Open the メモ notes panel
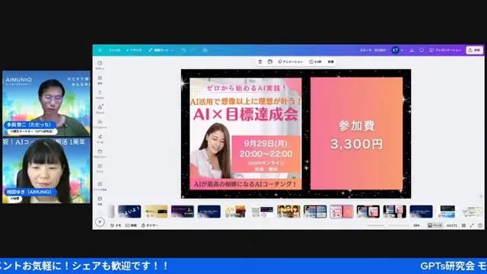The height and width of the screenshot is (274, 487). [116, 225]
